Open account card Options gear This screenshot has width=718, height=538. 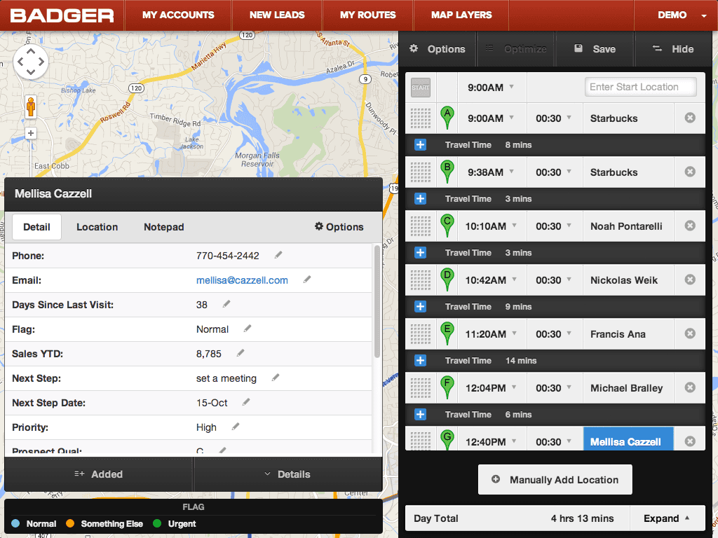click(x=339, y=227)
